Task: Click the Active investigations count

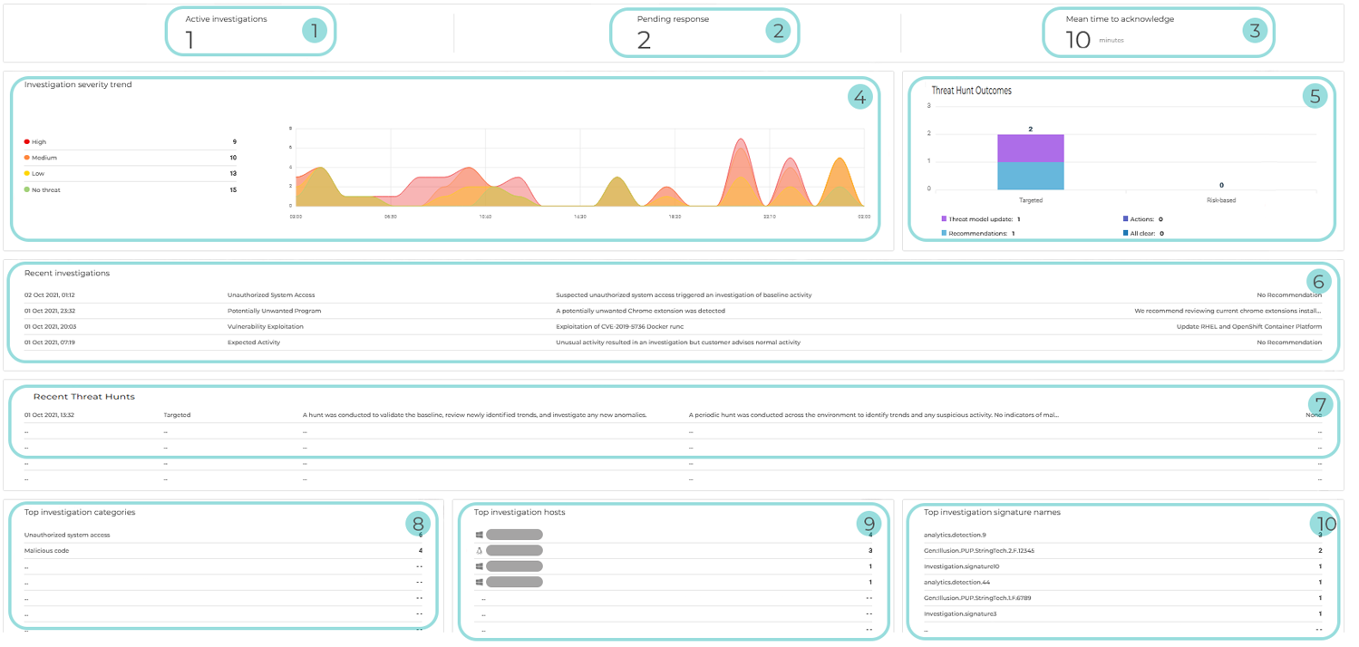Action: 189,41
